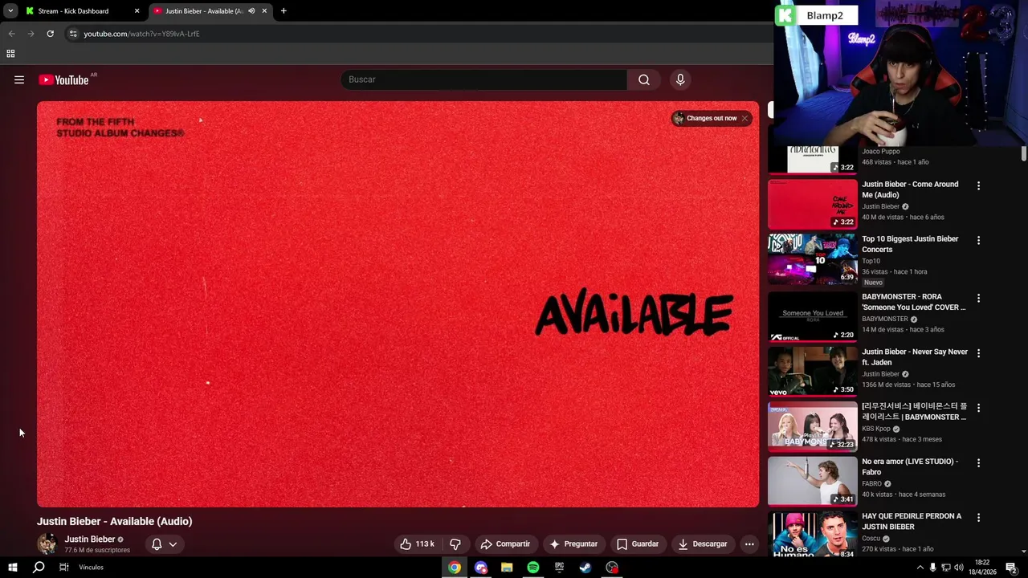The height and width of the screenshot is (578, 1028).
Task: Start voice search with the microphone
Action: [680, 79]
